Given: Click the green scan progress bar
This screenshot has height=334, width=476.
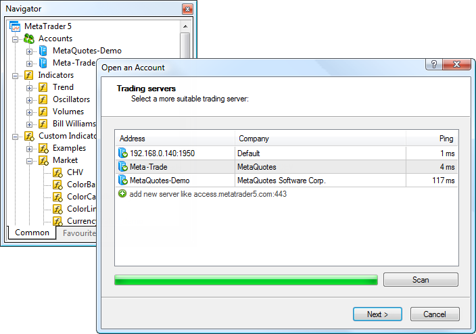Looking at the screenshot, I should click(246, 280).
